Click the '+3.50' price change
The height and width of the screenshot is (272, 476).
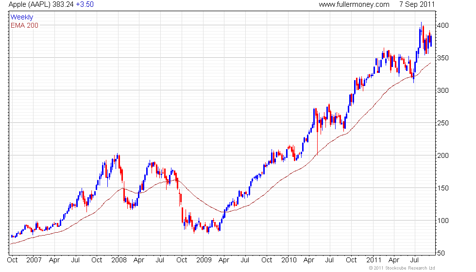click(85, 4)
